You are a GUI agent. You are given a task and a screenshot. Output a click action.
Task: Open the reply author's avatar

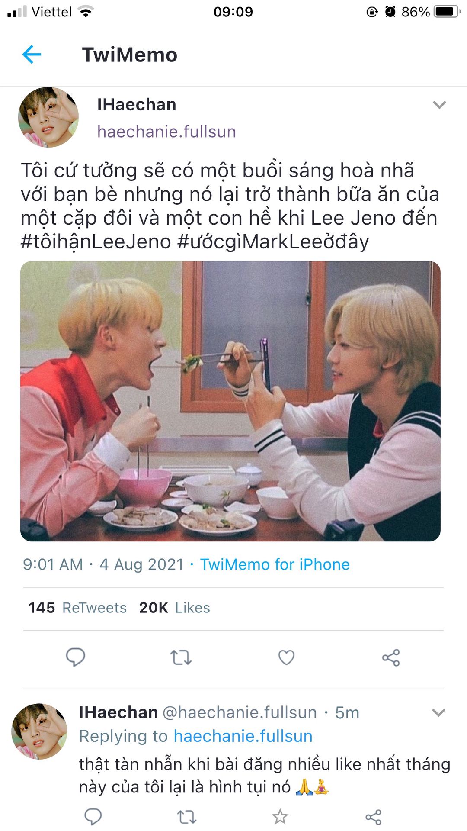pos(39,731)
